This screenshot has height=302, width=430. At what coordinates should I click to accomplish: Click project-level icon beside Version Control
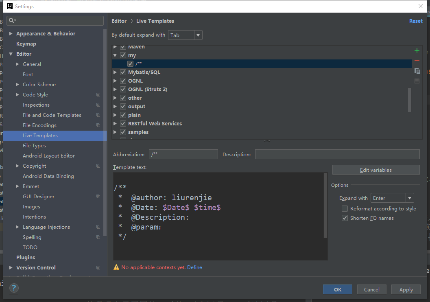(98, 267)
